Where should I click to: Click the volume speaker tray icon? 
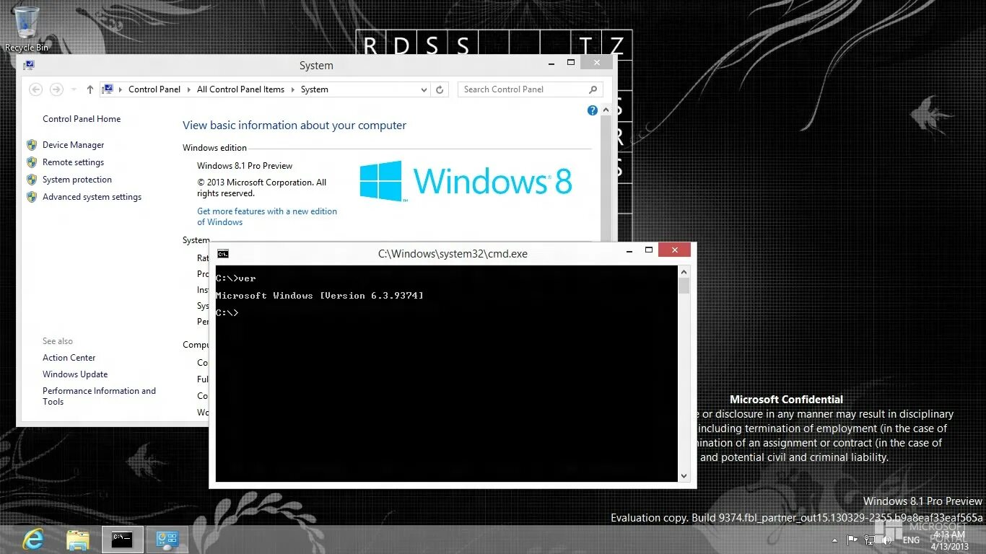[887, 540]
